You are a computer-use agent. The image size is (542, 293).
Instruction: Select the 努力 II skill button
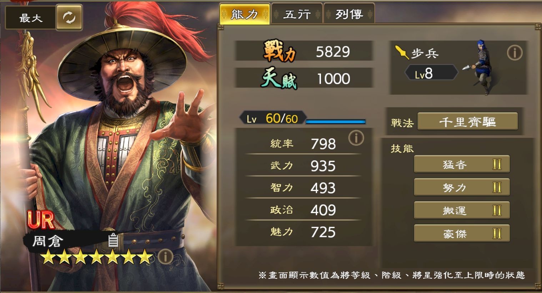pos(462,187)
